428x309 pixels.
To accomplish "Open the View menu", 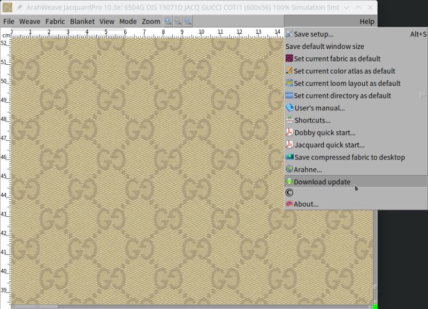I will point(106,21).
